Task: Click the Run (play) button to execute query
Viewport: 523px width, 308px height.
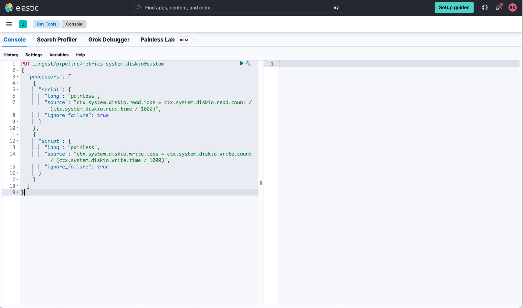Action: click(x=241, y=64)
